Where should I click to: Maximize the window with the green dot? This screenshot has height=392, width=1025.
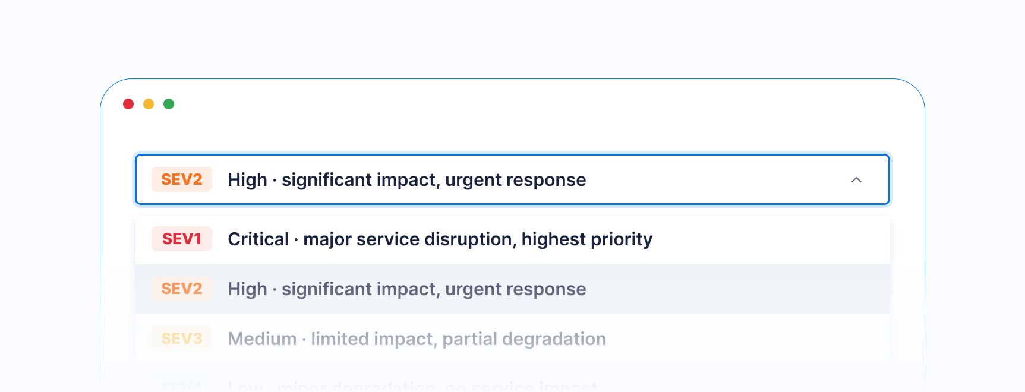tap(169, 104)
